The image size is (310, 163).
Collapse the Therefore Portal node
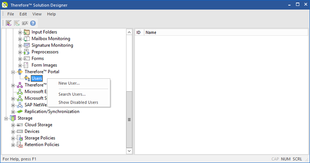pyautogui.click(x=13, y=72)
